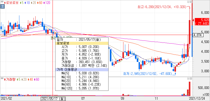Viewport: 210px width, 101px height.
Task: Select the brown 20-day volume MA legend
Action: 24,79
